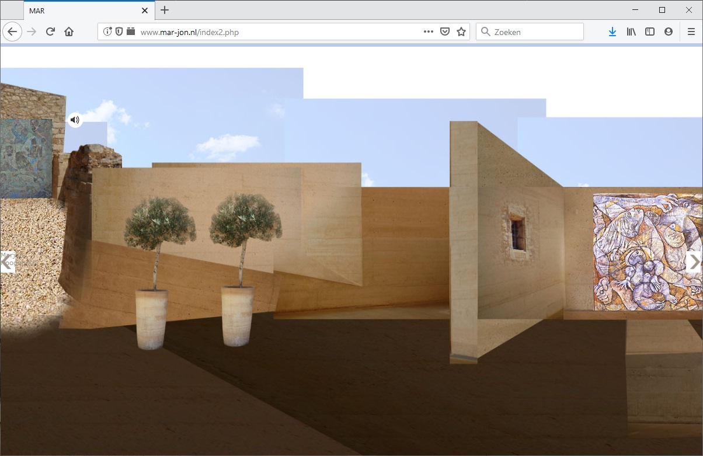Viewport: 703px width, 456px height.
Task: Open the Firefox hamburger menu
Action: point(691,32)
